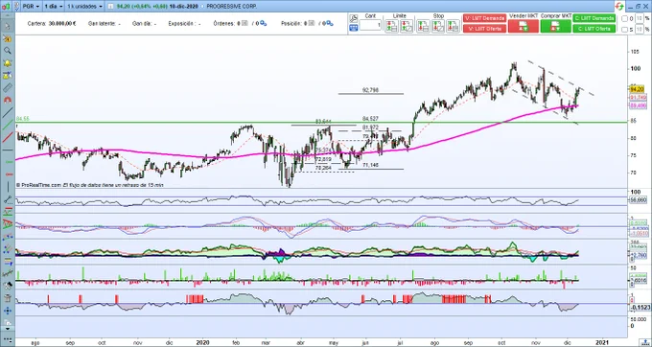Select the red magnet snap tool
652x347 pixels.
click(7, 100)
